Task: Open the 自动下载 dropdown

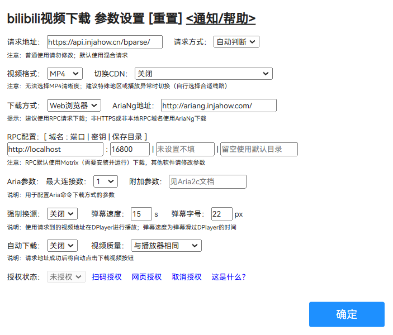Action: (x=62, y=246)
